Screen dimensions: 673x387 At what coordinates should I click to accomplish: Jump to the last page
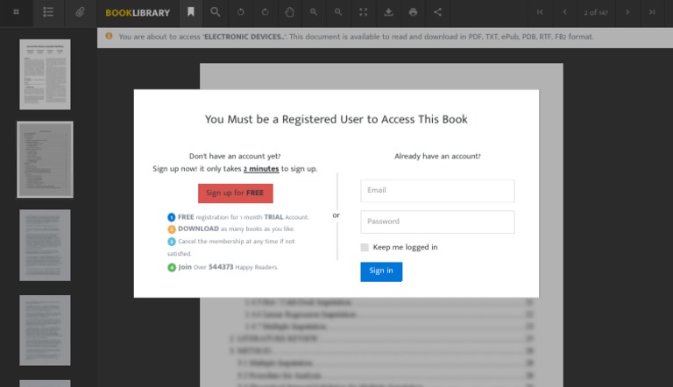[x=652, y=12]
